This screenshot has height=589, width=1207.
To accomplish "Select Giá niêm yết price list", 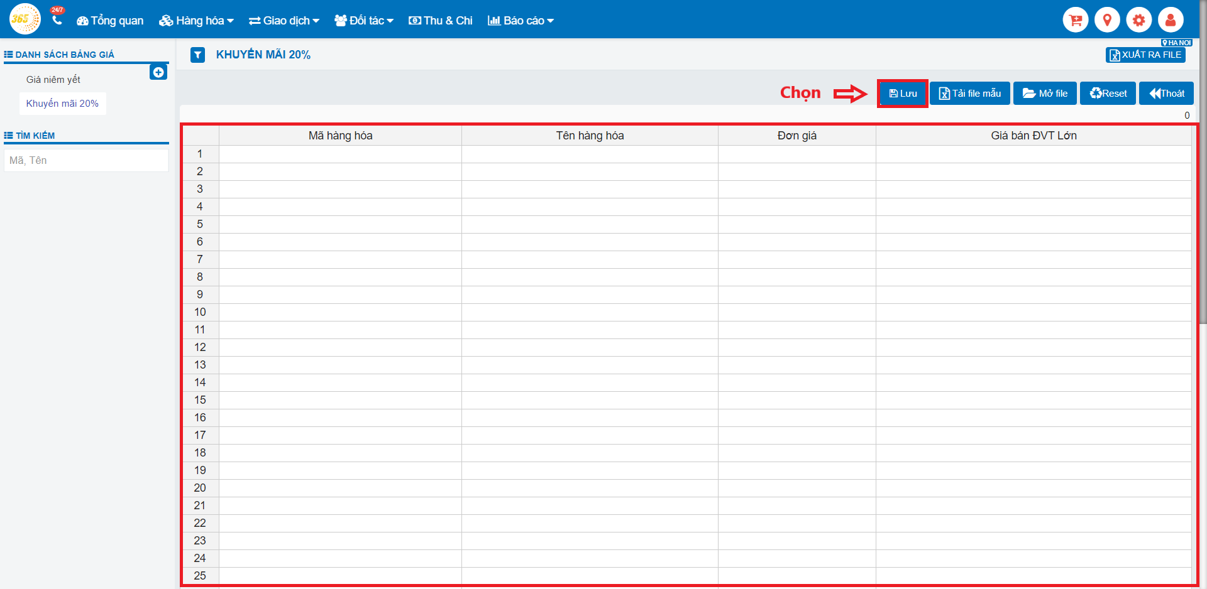I will (x=53, y=80).
